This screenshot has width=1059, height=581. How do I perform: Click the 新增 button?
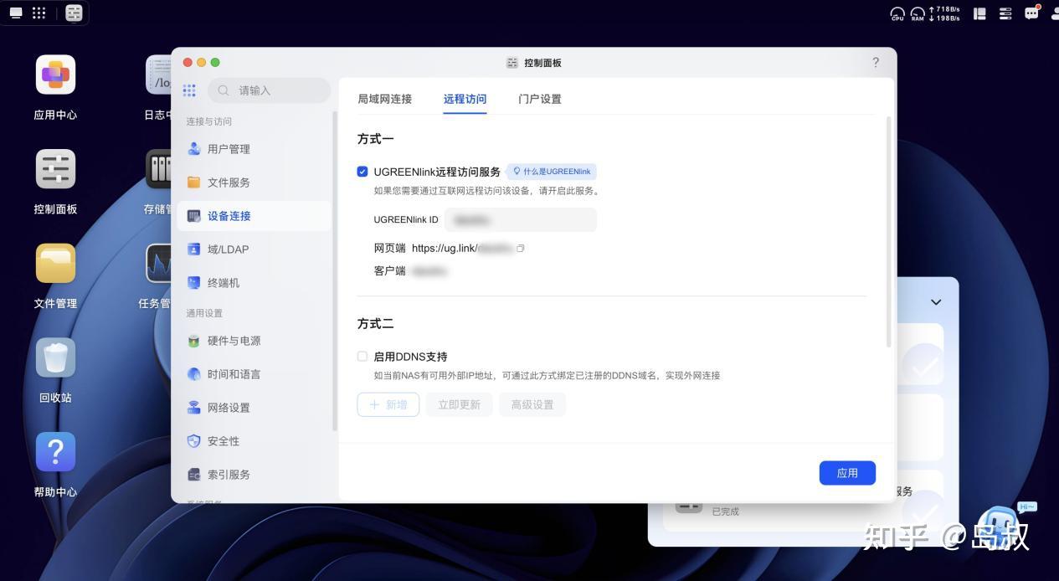388,404
